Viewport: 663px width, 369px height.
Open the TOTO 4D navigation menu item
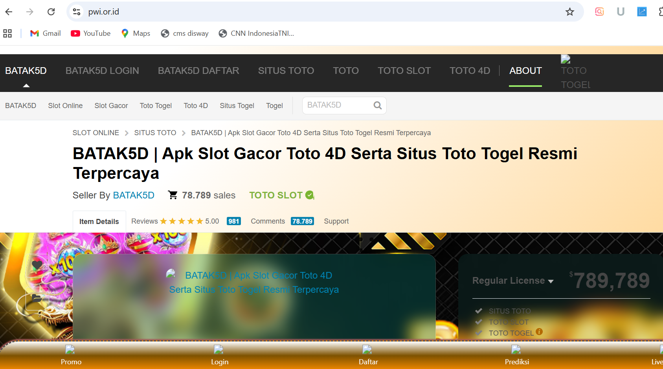(470, 70)
